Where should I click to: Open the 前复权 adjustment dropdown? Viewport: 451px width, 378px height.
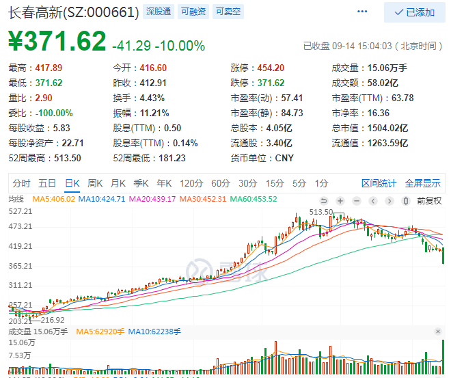429,201
